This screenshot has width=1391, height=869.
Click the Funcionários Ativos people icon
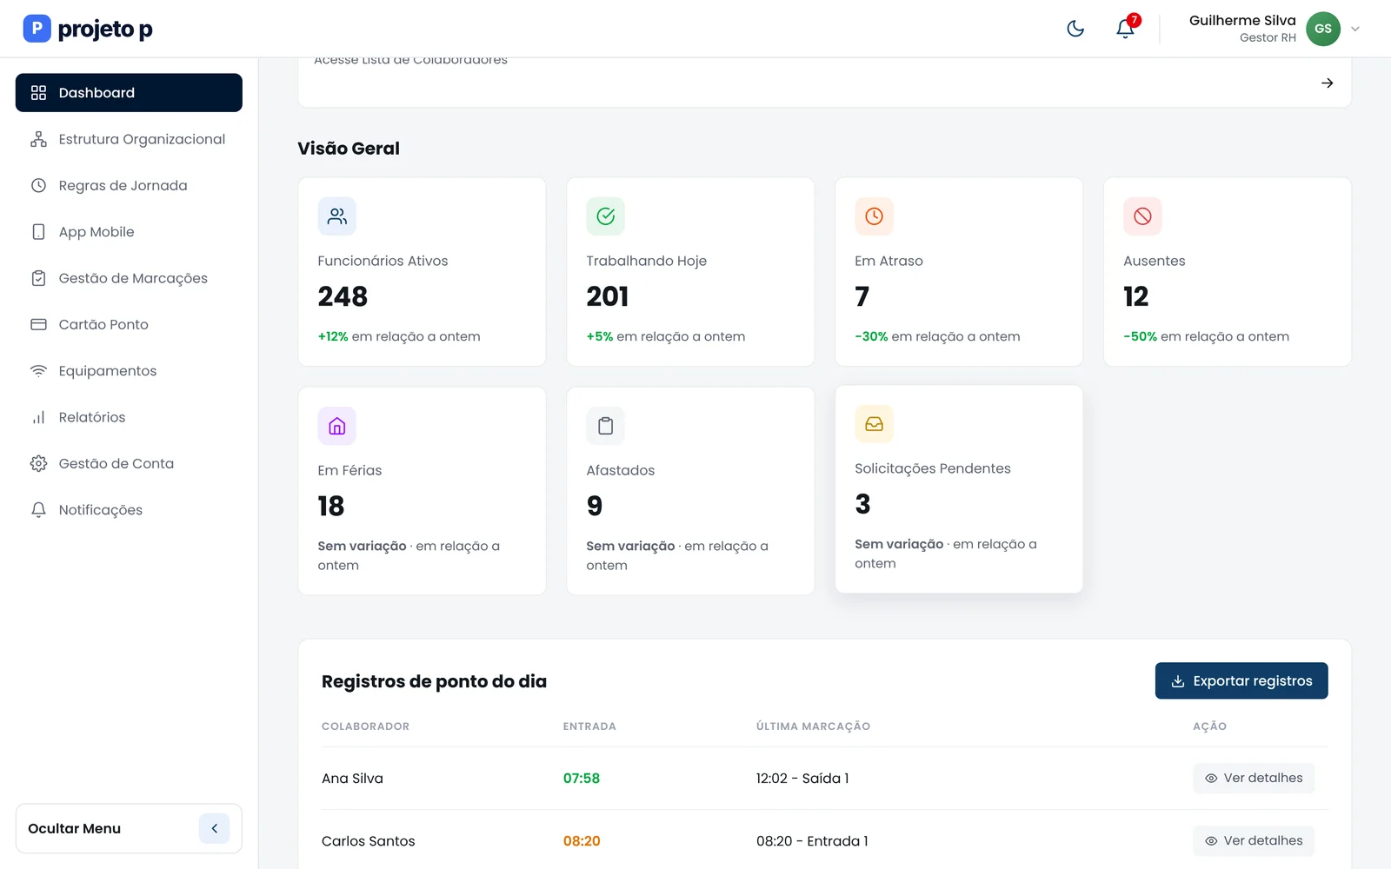point(337,216)
